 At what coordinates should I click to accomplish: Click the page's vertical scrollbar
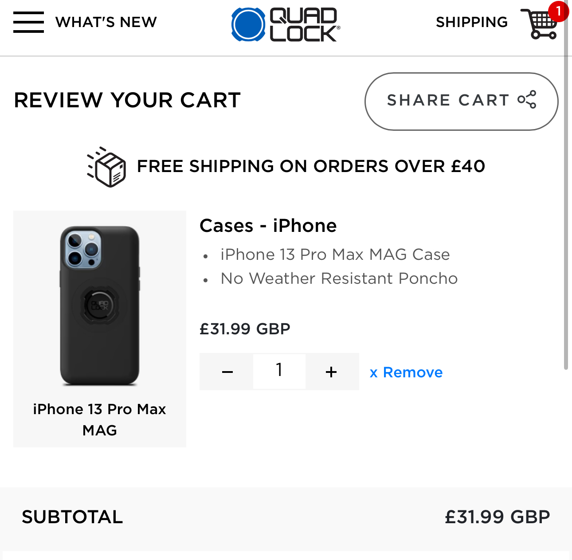[566, 213]
